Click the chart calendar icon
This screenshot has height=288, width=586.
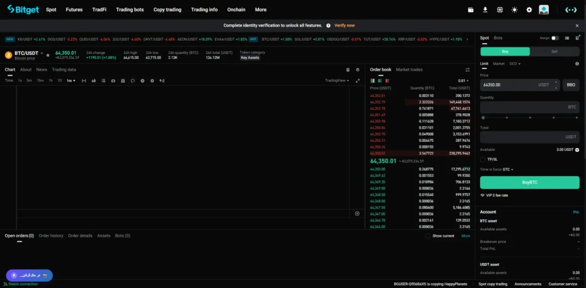123,81
